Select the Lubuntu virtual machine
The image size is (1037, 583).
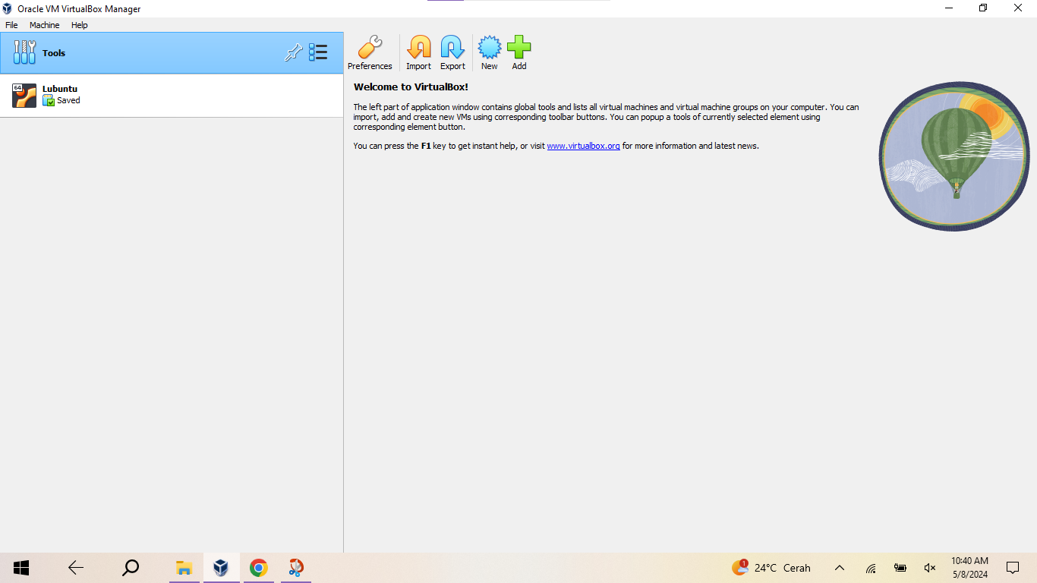pyautogui.click(x=172, y=96)
